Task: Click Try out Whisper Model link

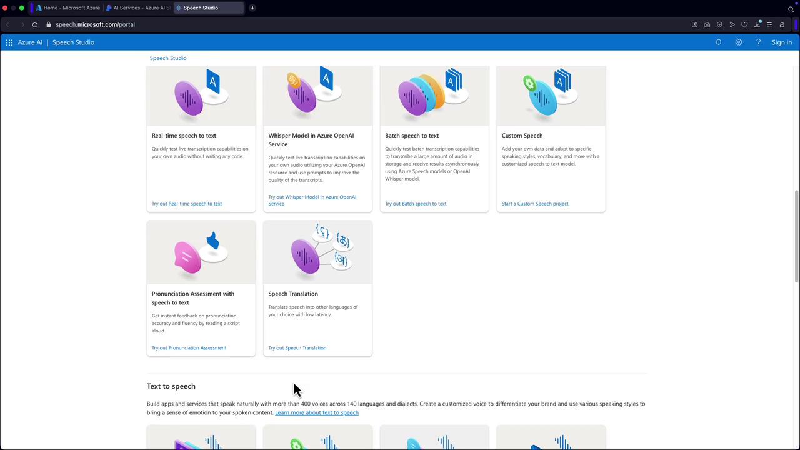Action: pyautogui.click(x=312, y=200)
